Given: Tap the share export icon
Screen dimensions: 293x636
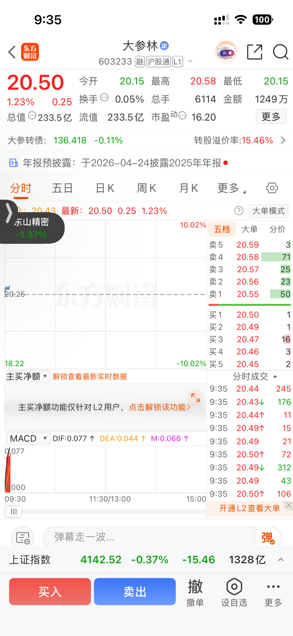Looking at the screenshot, I should pos(254,52).
